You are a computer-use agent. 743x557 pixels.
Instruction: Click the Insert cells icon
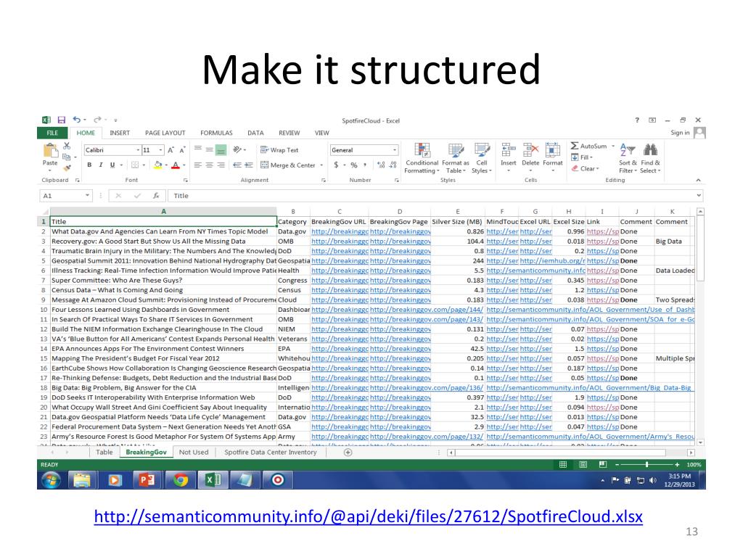(509, 151)
